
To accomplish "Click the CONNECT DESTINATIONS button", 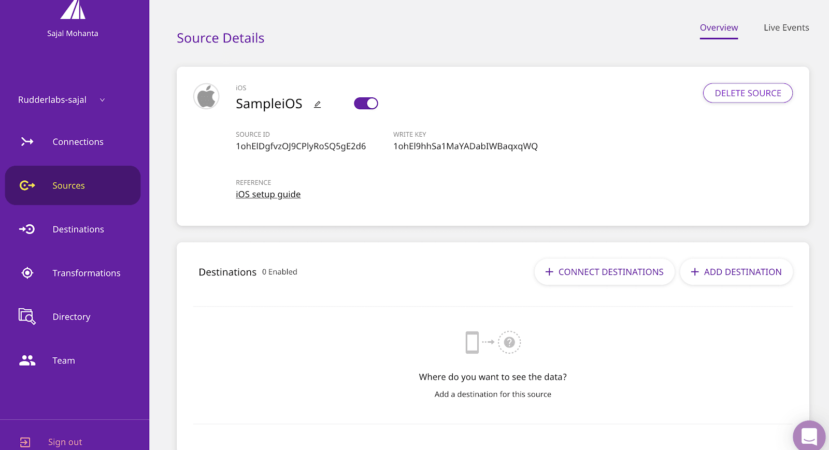I will click(604, 272).
